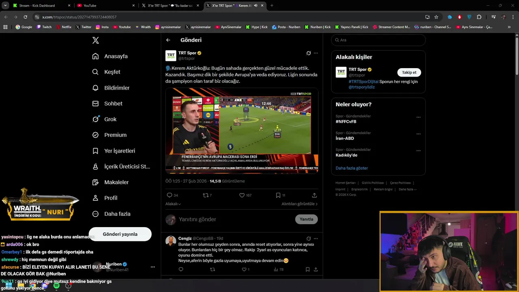Viewport: 519px width, 292px height.
Task: Click Takip et for TRT Spor
Action: (409, 72)
